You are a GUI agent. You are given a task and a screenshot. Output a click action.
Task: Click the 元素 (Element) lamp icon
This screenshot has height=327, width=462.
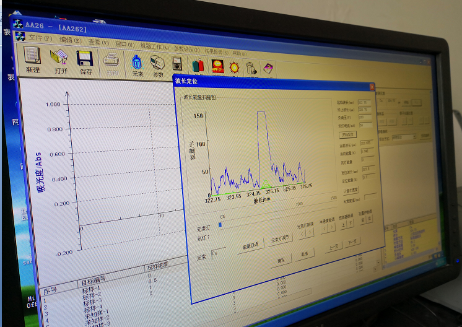click(x=137, y=63)
